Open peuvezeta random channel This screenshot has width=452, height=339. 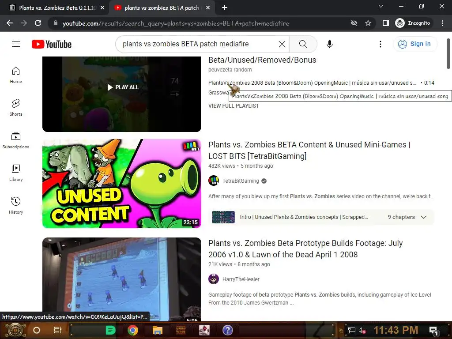pyautogui.click(x=230, y=70)
